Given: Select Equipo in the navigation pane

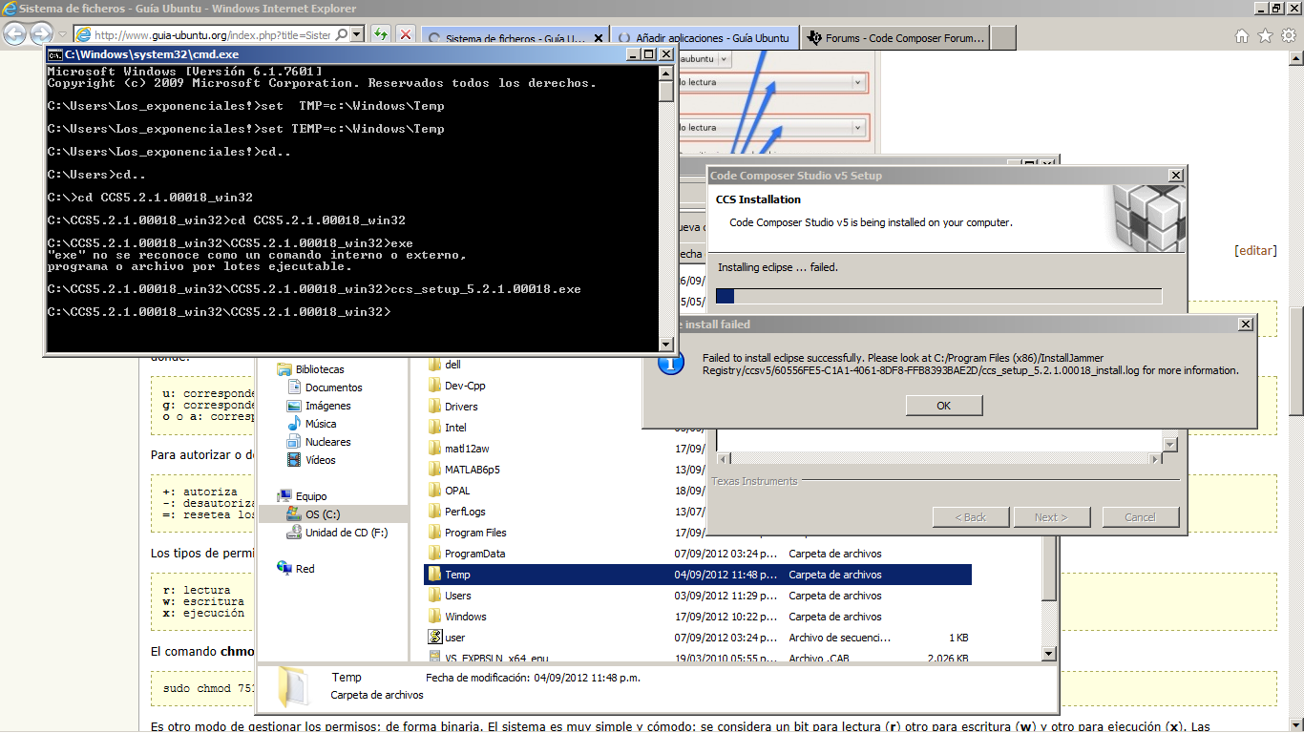Looking at the screenshot, I should pyautogui.click(x=310, y=496).
